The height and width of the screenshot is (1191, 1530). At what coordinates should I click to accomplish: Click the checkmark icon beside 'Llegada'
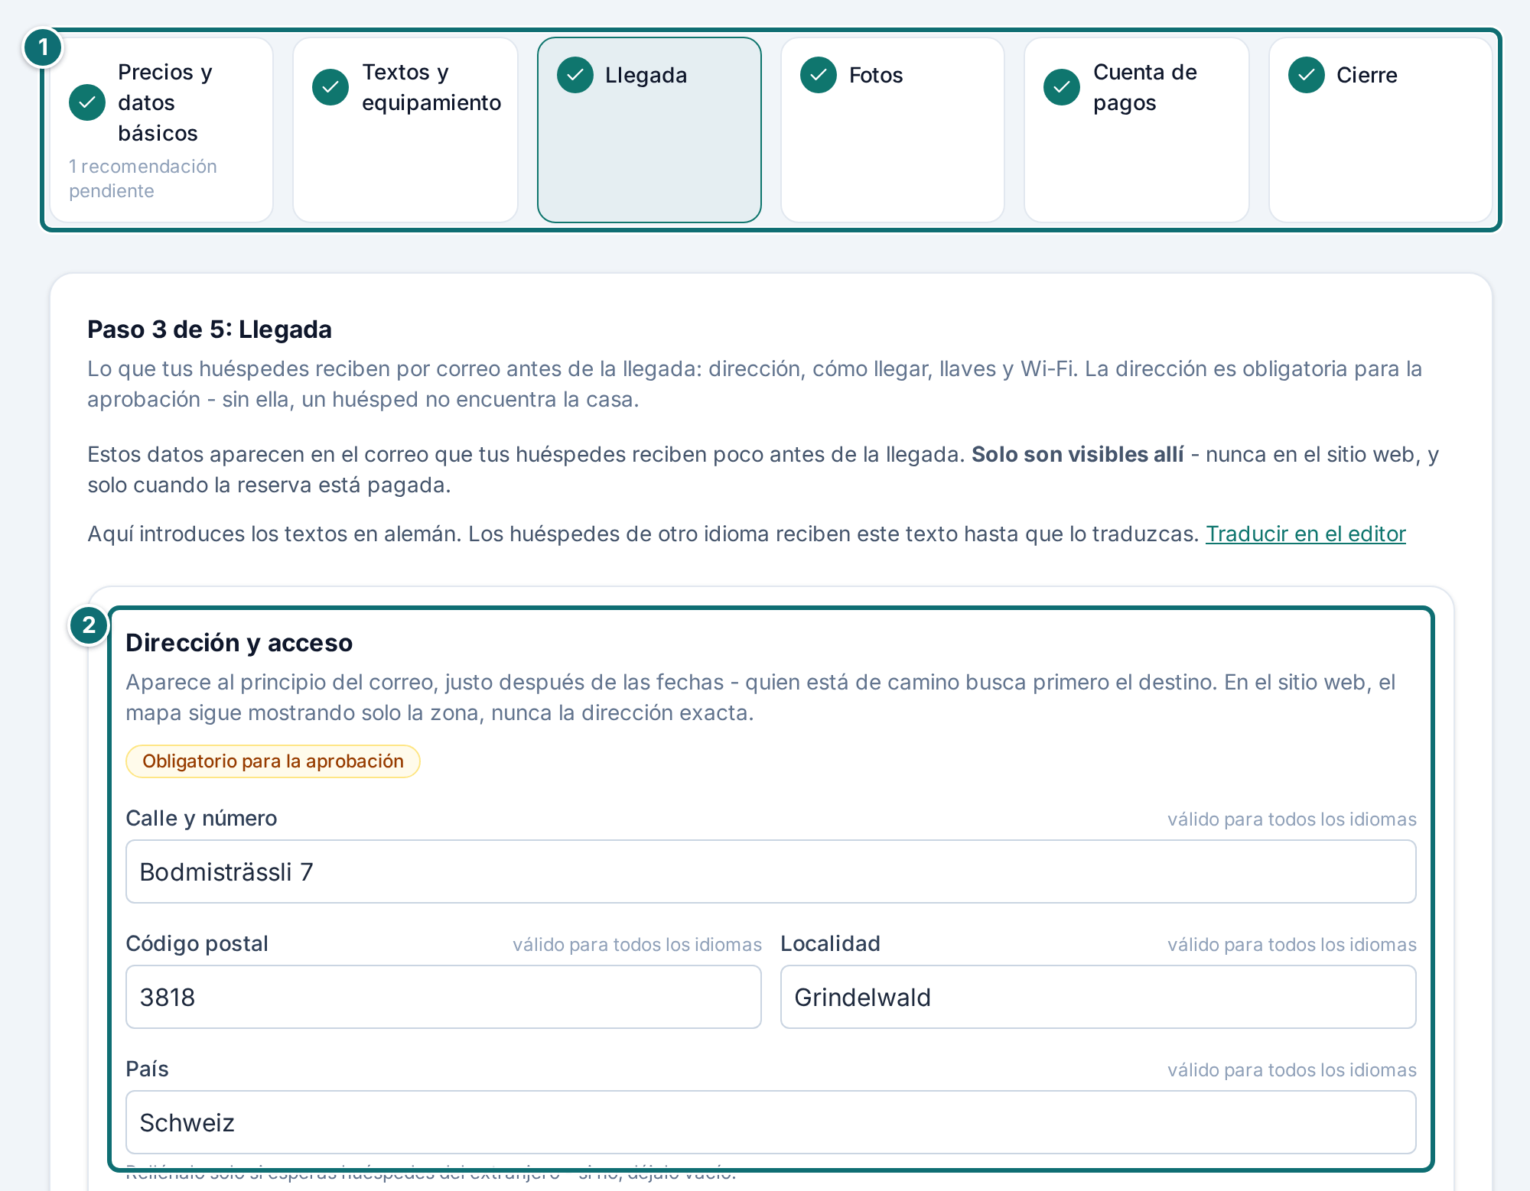(575, 75)
